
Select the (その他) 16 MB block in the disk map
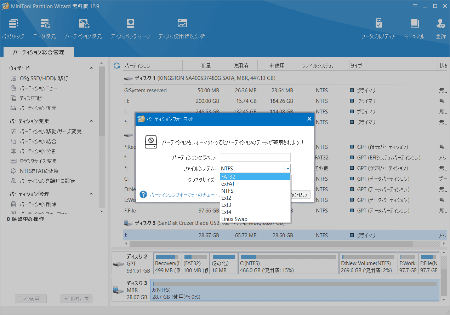[224, 263]
